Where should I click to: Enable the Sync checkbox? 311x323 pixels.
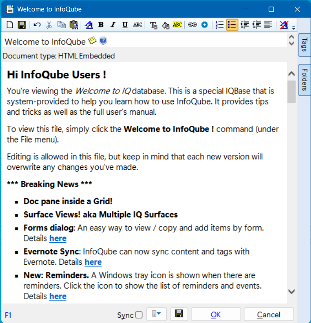point(139,315)
